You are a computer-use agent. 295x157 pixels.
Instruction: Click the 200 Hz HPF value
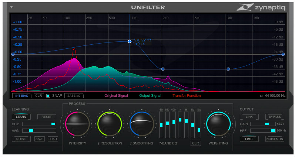coord(281,130)
